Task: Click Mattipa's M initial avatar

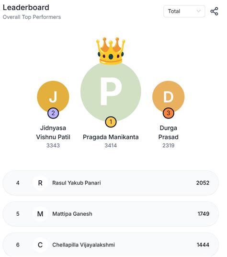Action: coord(40,214)
